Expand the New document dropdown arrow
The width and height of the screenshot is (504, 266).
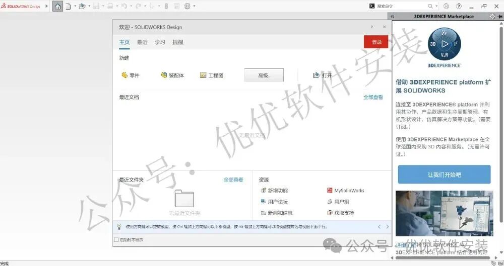pyautogui.click(x=75, y=6)
